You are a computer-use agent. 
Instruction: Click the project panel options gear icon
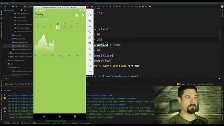pos(29,10)
